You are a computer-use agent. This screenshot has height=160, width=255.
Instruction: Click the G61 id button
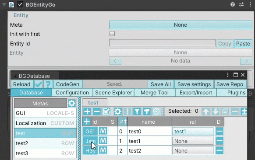[x=90, y=131]
